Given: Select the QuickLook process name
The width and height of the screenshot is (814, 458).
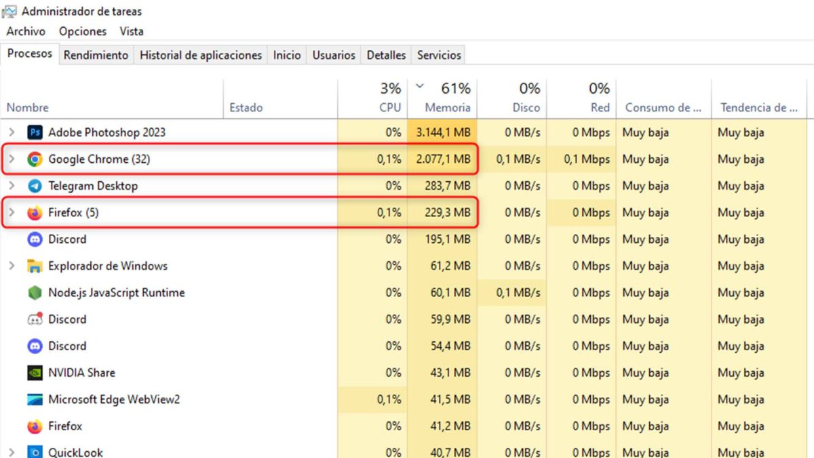Looking at the screenshot, I should point(75,452).
